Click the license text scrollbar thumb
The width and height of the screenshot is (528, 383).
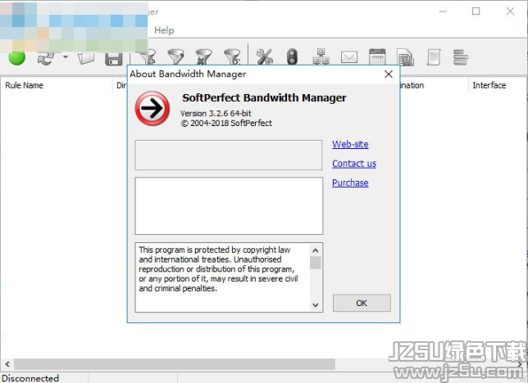tap(316, 263)
